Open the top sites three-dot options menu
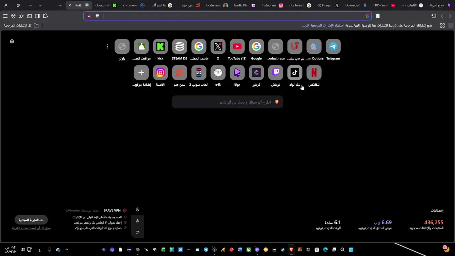Screen dimensions: 455x256 coord(107,47)
